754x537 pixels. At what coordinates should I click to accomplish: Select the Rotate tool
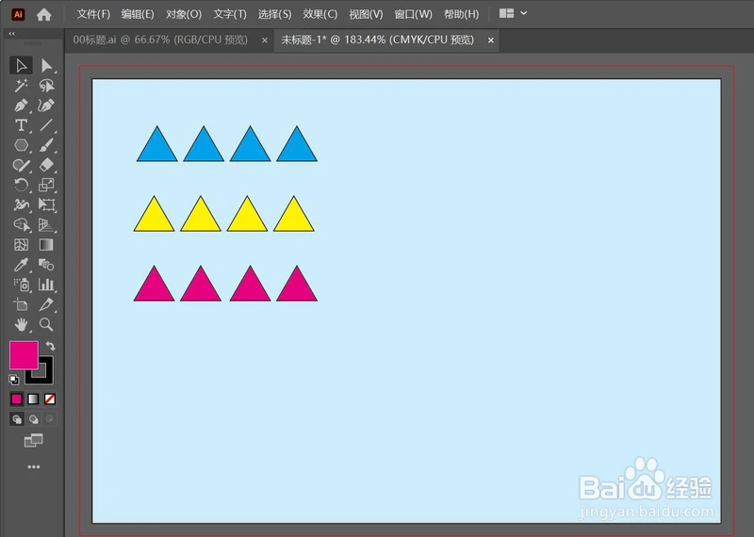pyautogui.click(x=21, y=185)
